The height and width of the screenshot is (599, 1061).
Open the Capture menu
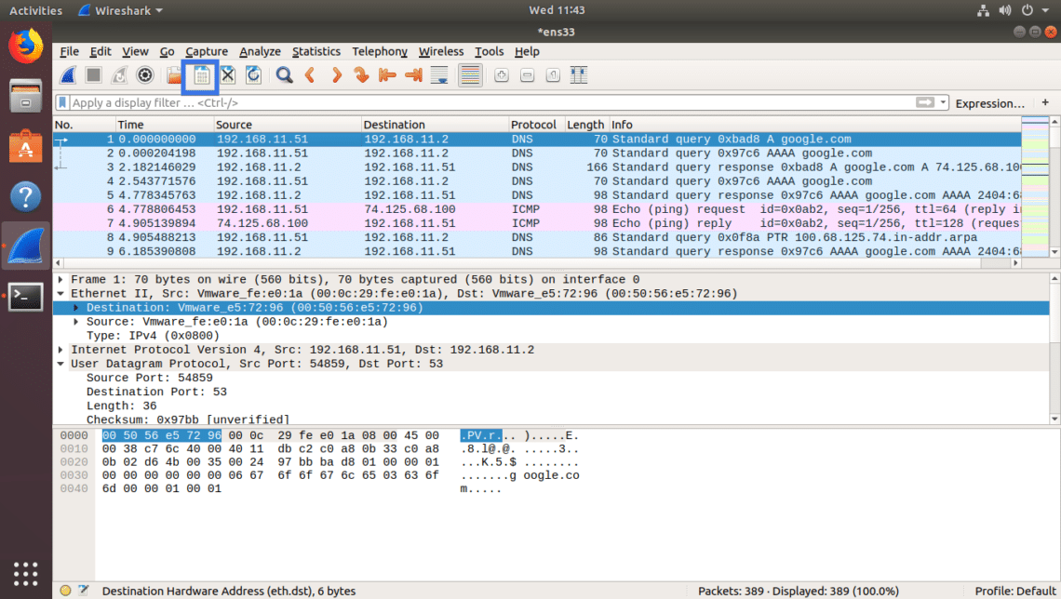207,51
